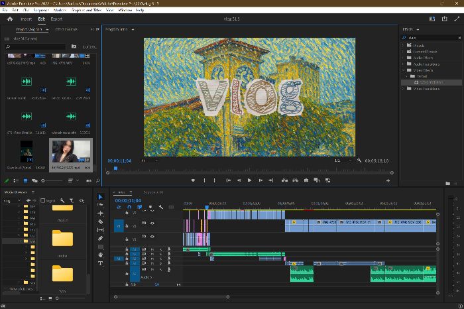Open Program monitor settings wrench

coord(359,160)
